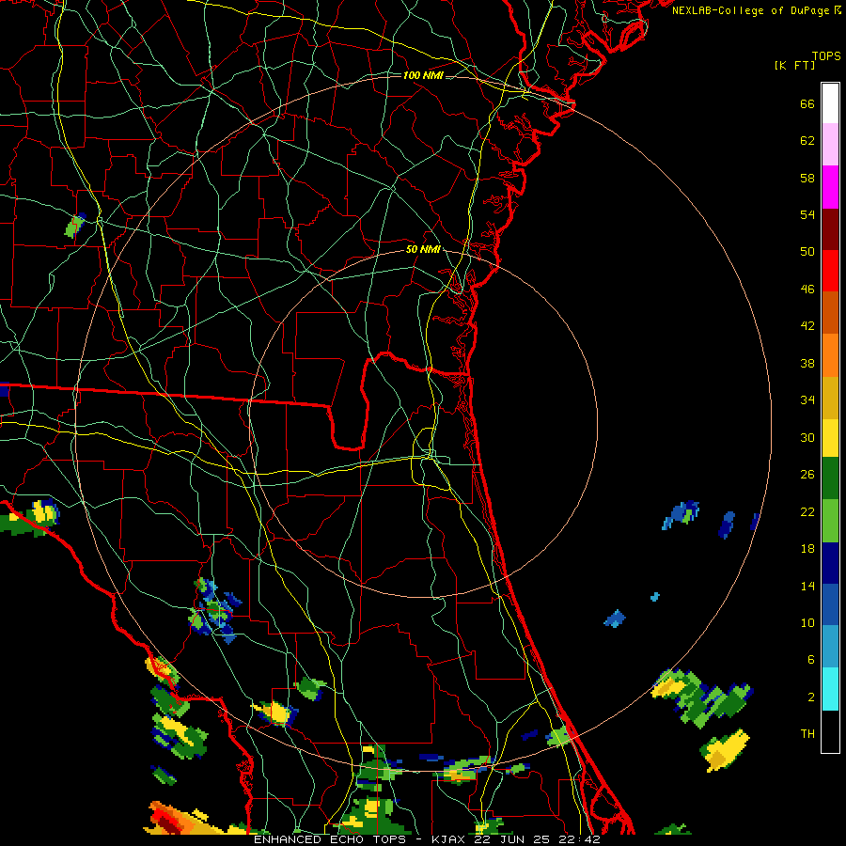Screen dimensions: 846x846
Task: Click the legend value "50"
Action: [x=807, y=252]
